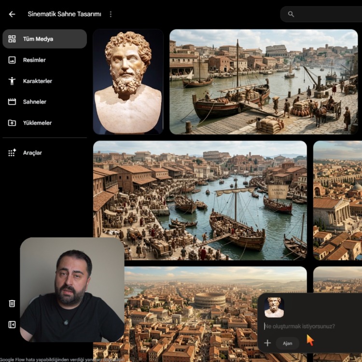The height and width of the screenshot is (362, 362).
Task: Open the harbor dock with crane image
Action: click(x=264, y=82)
